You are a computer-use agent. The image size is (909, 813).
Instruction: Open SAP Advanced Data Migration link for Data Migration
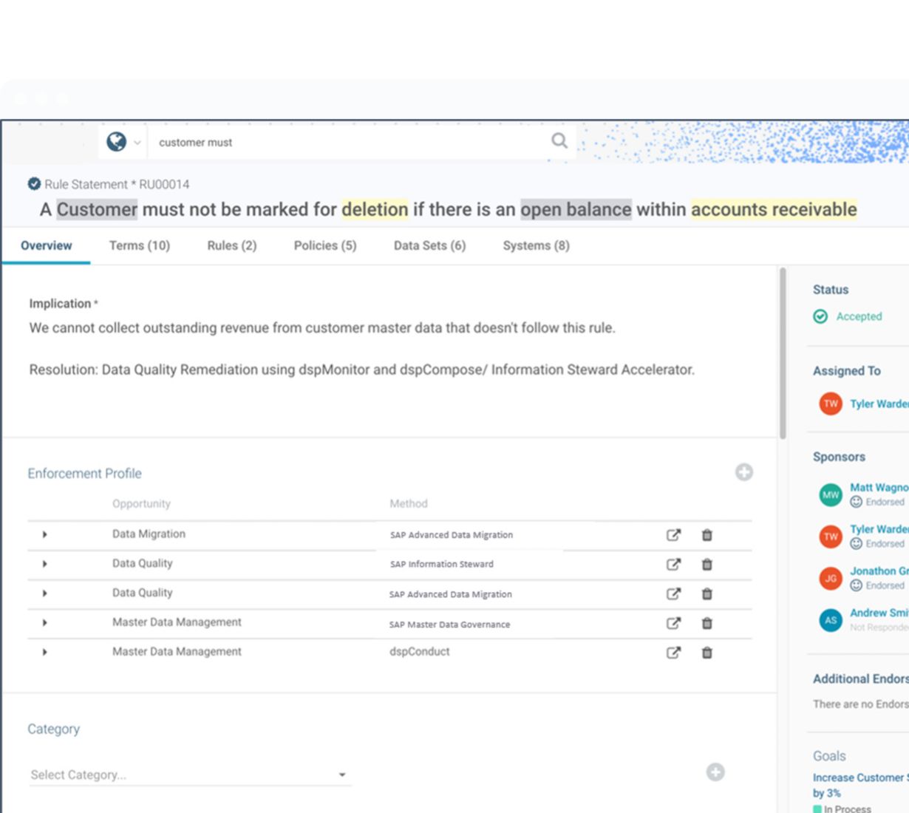tap(673, 535)
